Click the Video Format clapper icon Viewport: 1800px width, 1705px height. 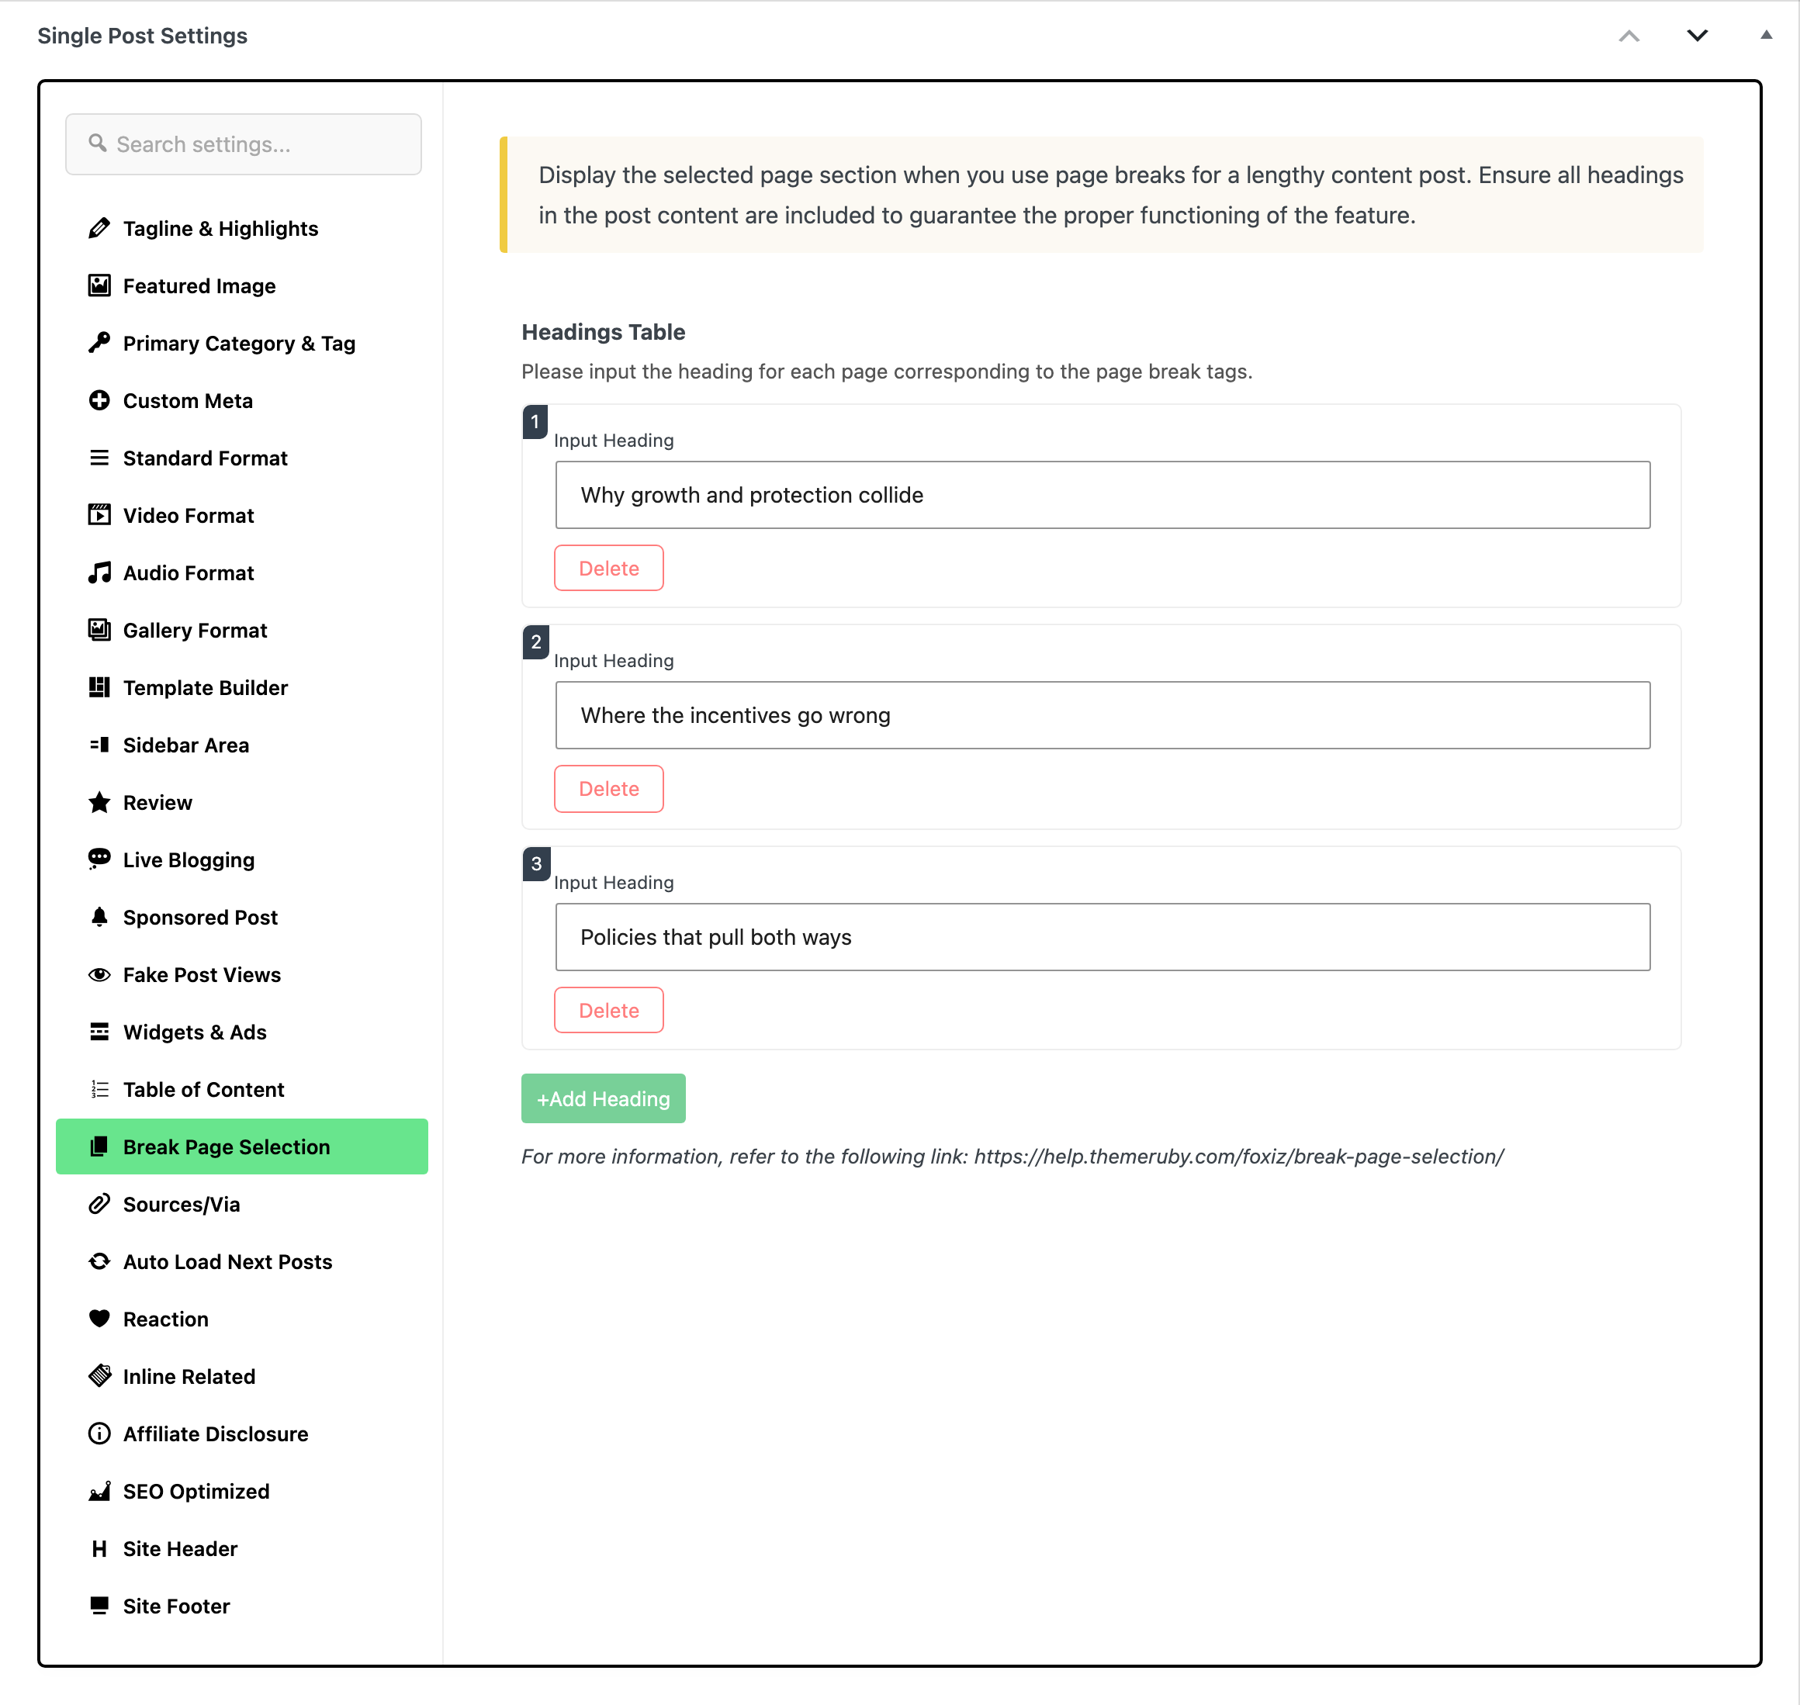pos(99,515)
